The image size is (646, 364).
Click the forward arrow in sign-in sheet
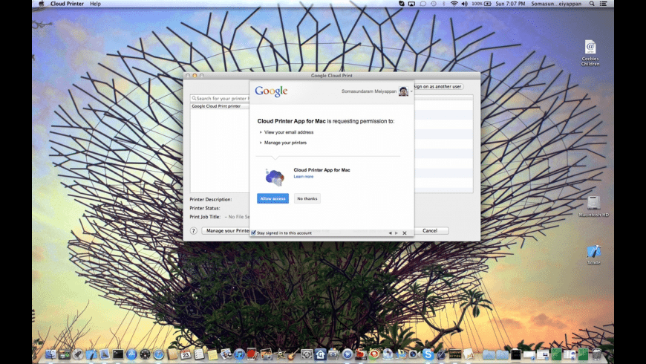[397, 233]
